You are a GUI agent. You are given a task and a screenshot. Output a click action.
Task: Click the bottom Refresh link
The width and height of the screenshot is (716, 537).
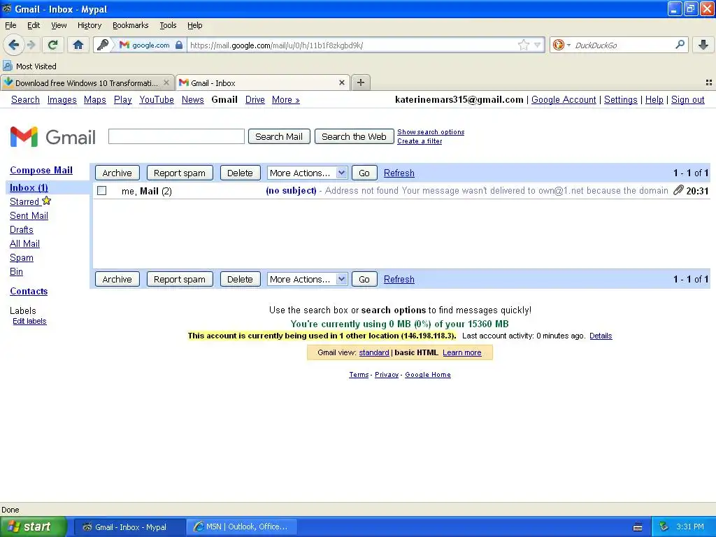(399, 279)
